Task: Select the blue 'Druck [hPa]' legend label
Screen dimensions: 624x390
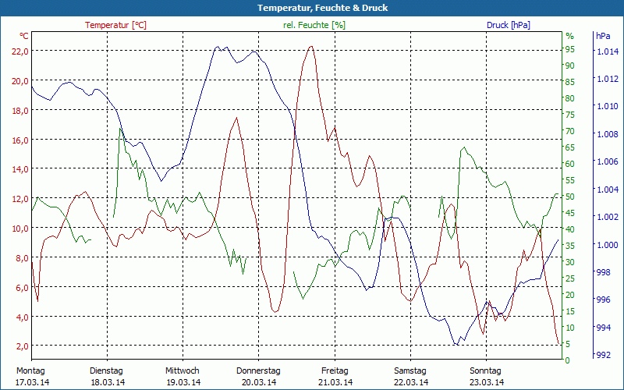Action: pyautogui.click(x=508, y=25)
